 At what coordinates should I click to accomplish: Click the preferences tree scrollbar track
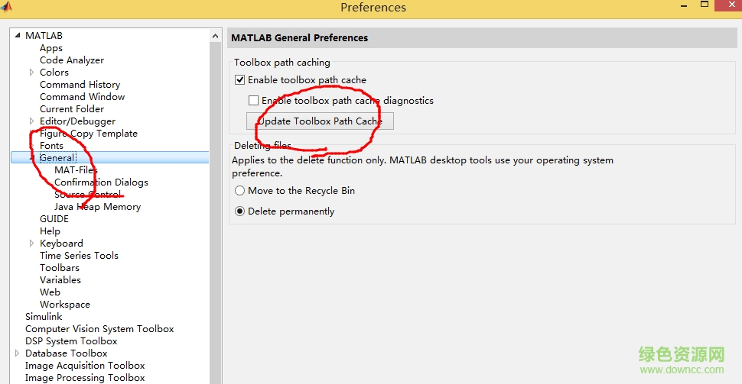(x=215, y=212)
